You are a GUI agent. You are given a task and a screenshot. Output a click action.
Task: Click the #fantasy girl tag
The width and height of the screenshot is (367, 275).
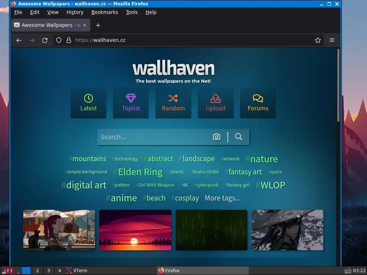[x=237, y=185]
